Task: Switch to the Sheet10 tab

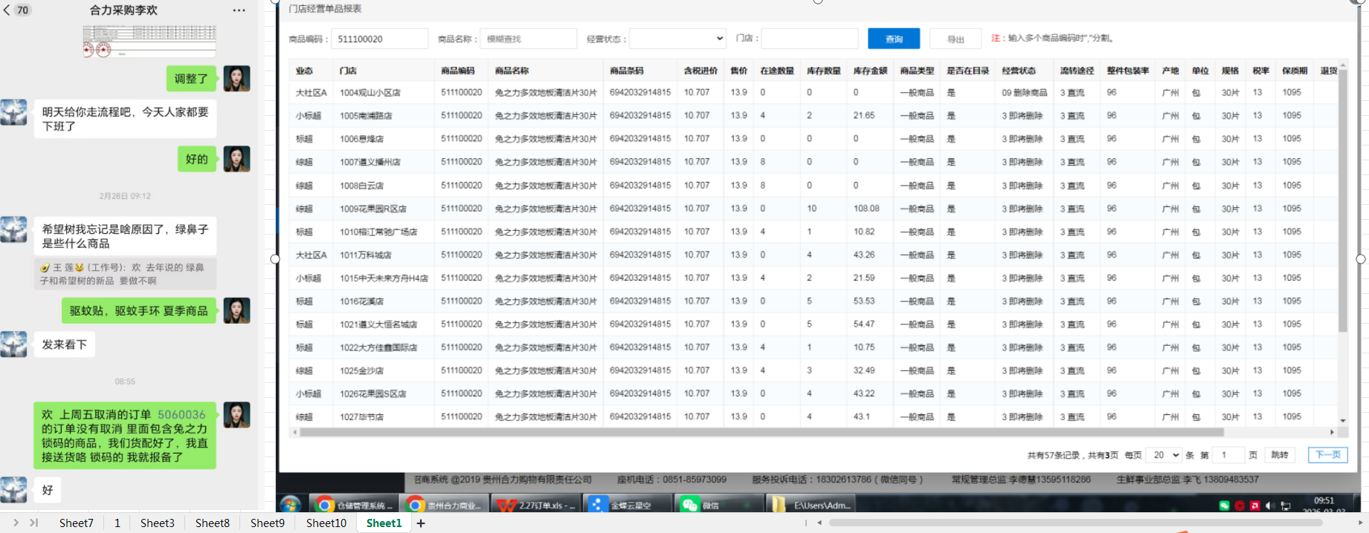Action: (x=326, y=523)
